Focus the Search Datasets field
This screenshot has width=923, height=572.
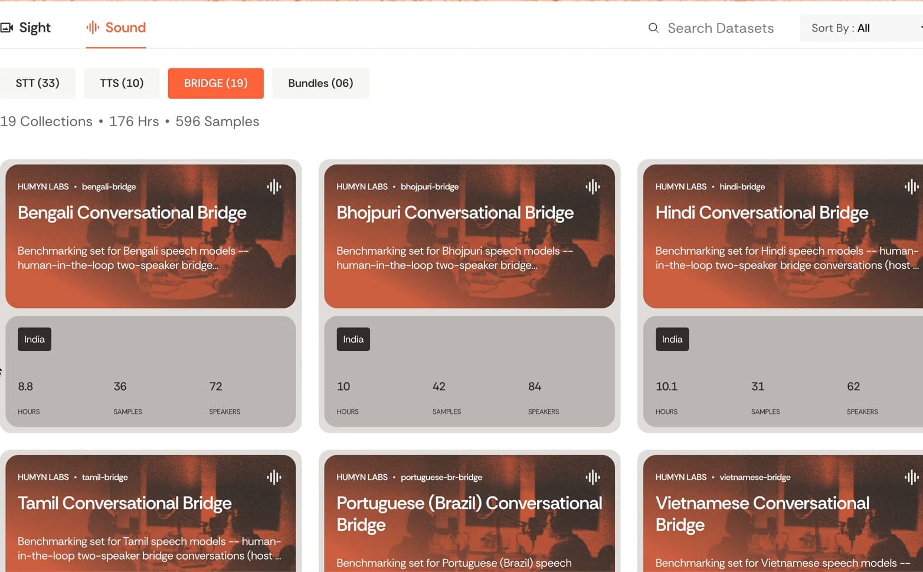(721, 28)
